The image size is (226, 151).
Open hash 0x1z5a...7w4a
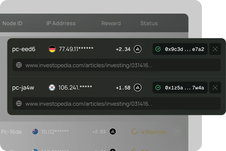pyautogui.click(x=184, y=88)
